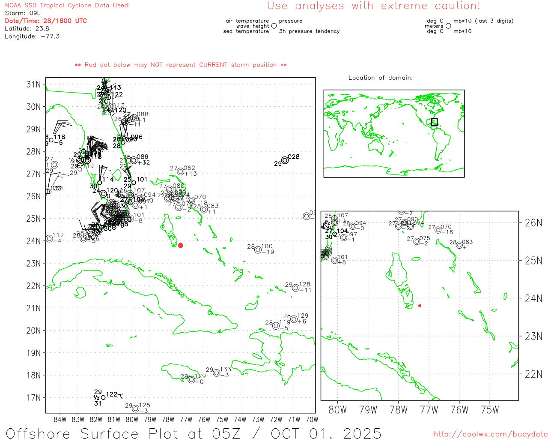Select inset map station 083 with +1

click(x=459, y=245)
